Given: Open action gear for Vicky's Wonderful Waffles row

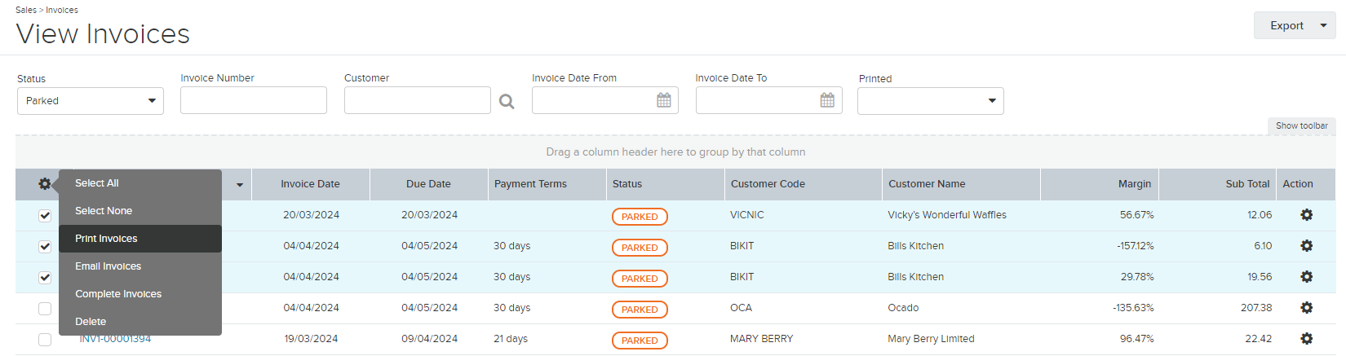Looking at the screenshot, I should coord(1306,215).
